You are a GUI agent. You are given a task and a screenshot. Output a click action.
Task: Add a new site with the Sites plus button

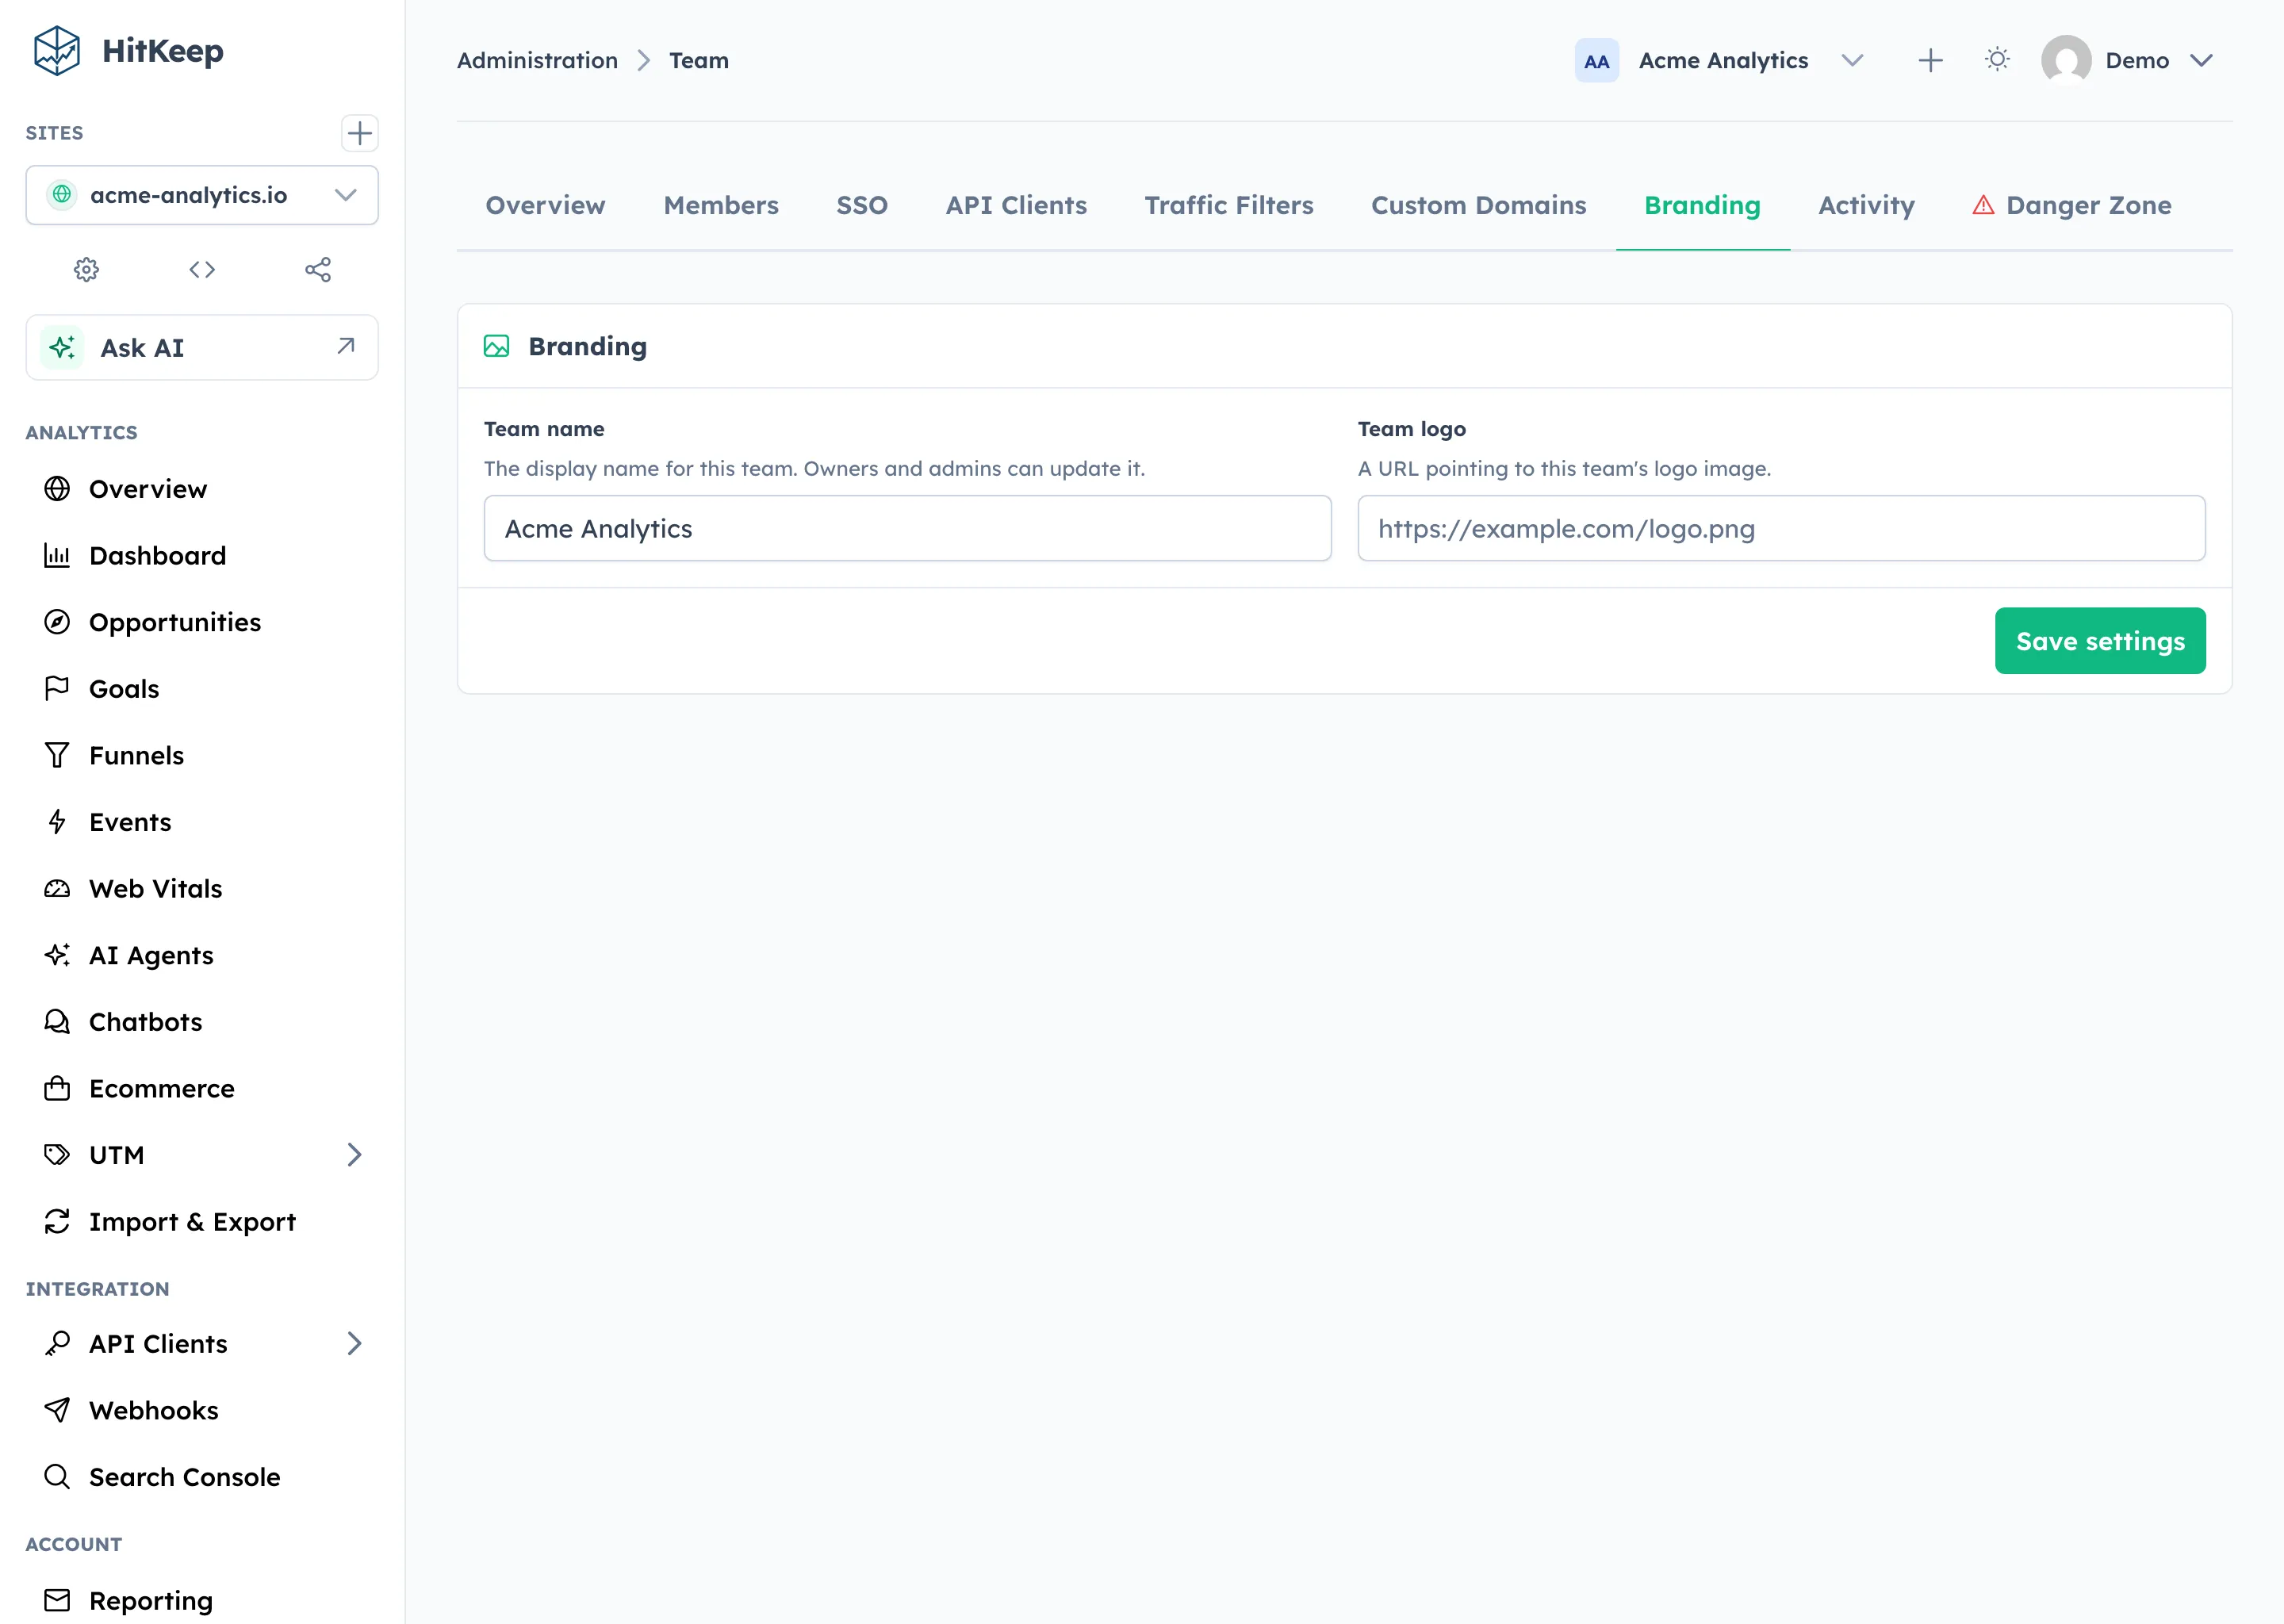[x=359, y=133]
